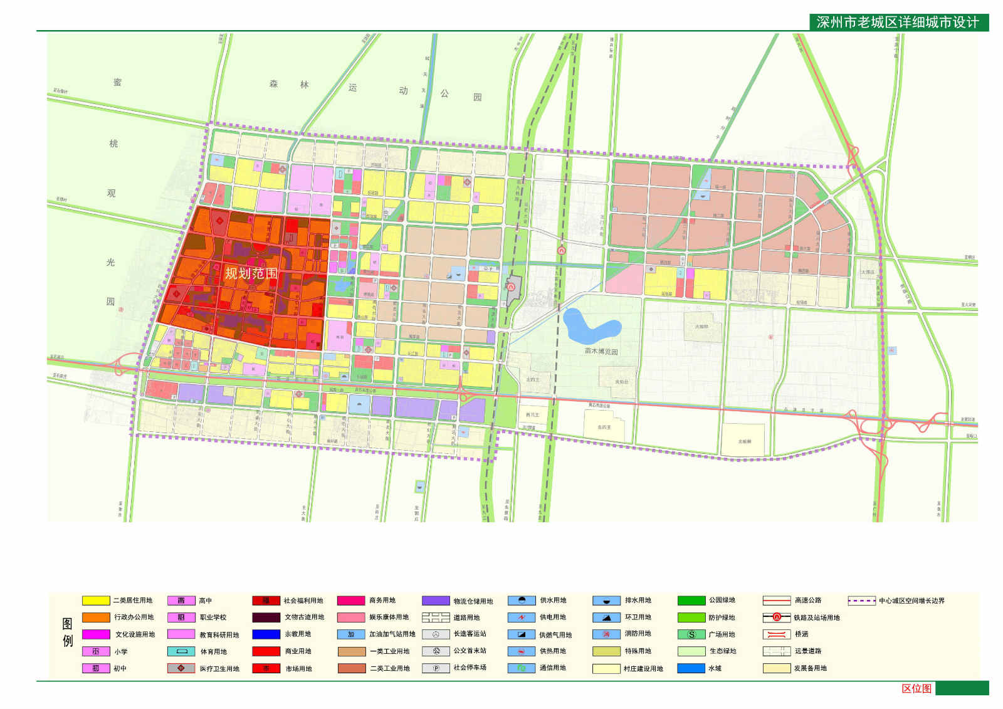This screenshot has width=1003, height=709.
Task: Pick the red 商业用地 swatch
Action: 266,651
